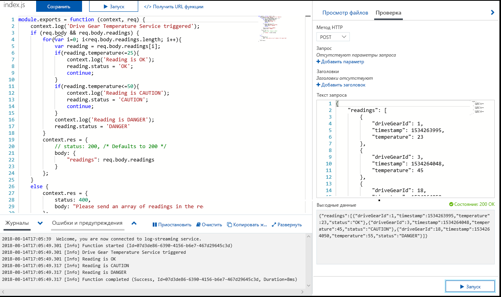Switch to Просмотр файлов tab
501x297 pixels.
coord(345,13)
